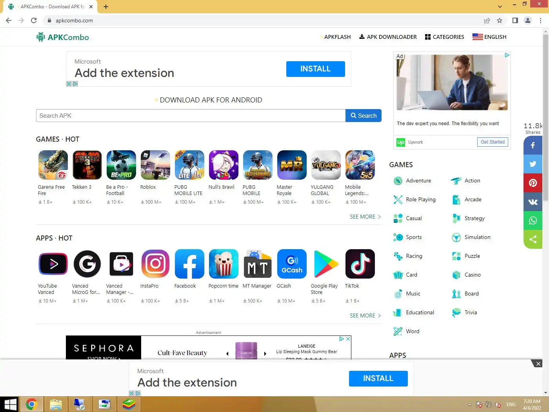Click SEE MORE under Games Hot

(365, 217)
